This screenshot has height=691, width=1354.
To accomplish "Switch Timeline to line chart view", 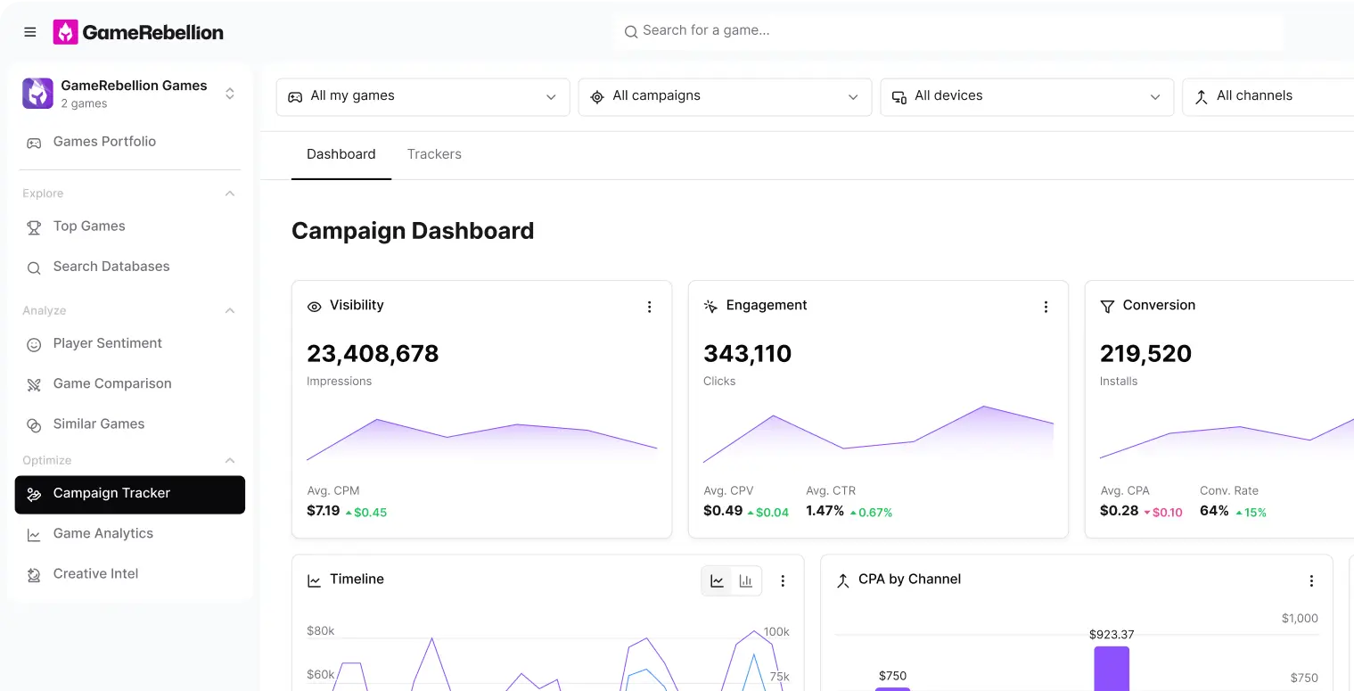I will (717, 580).
